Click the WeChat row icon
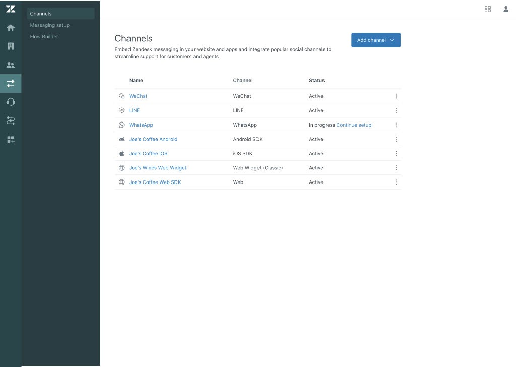This screenshot has height=367, width=516. [x=122, y=96]
